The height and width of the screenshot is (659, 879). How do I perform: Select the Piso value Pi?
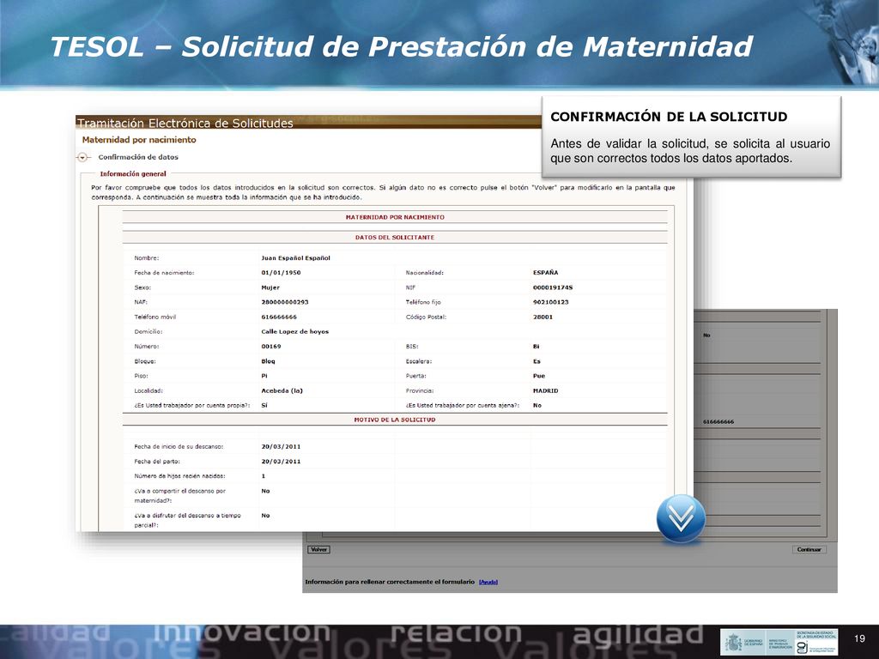pos(264,376)
